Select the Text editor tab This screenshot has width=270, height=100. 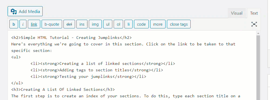click(254, 13)
